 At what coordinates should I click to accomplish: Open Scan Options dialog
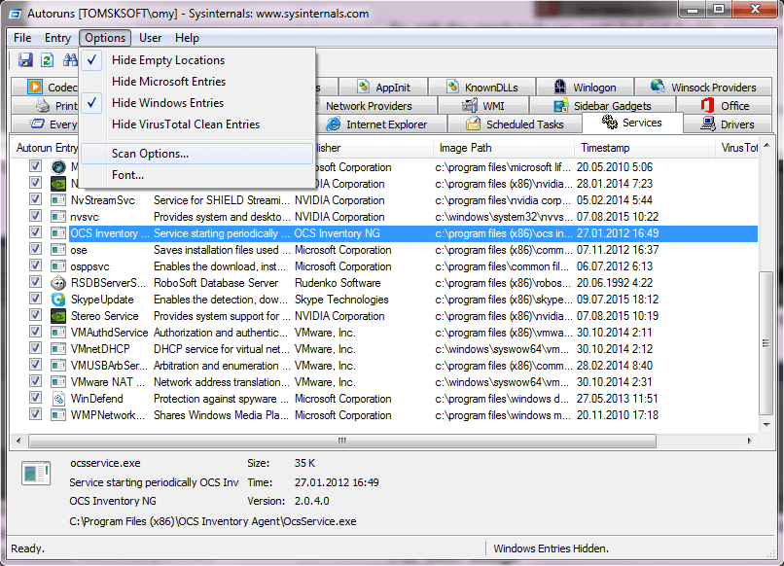(x=197, y=154)
